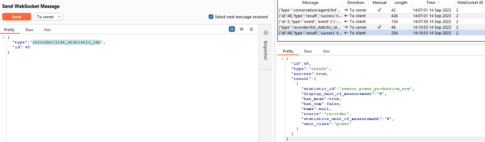Click the To client arrow on id 3 event row

pyautogui.click(x=346, y=21)
